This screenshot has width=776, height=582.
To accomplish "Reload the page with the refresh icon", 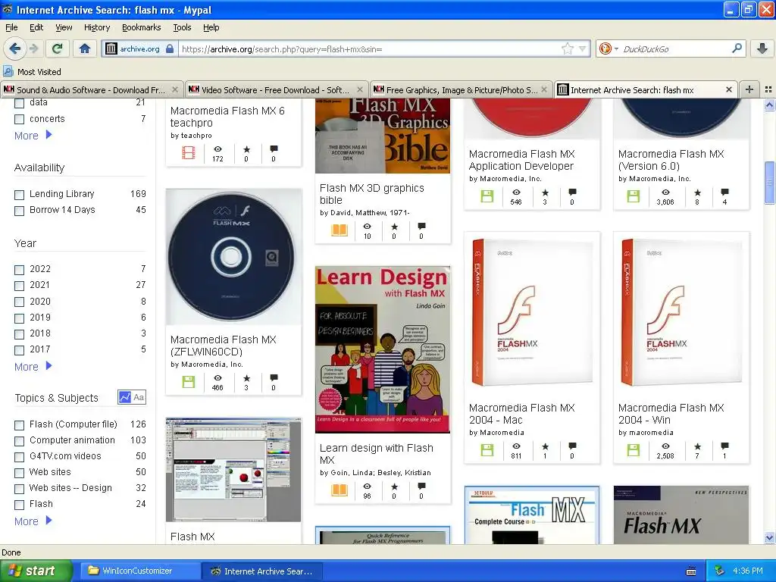I will [x=58, y=48].
